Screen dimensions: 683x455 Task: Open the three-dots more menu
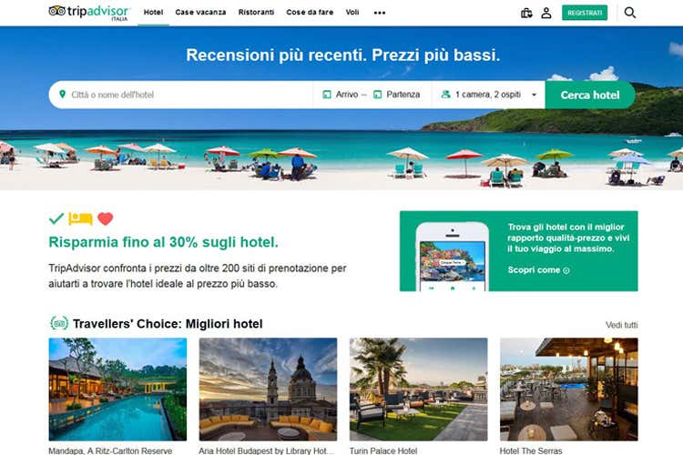pos(380,13)
